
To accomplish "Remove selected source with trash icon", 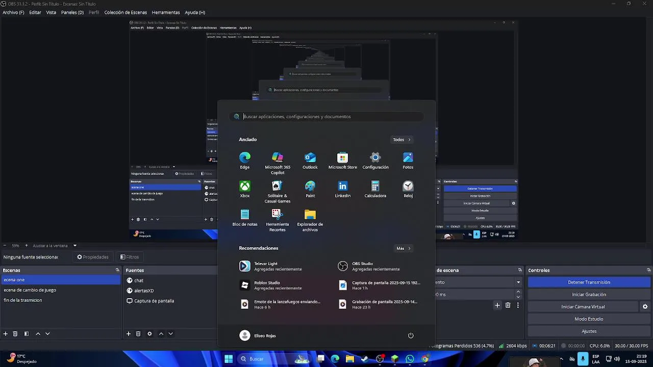I will point(138,334).
